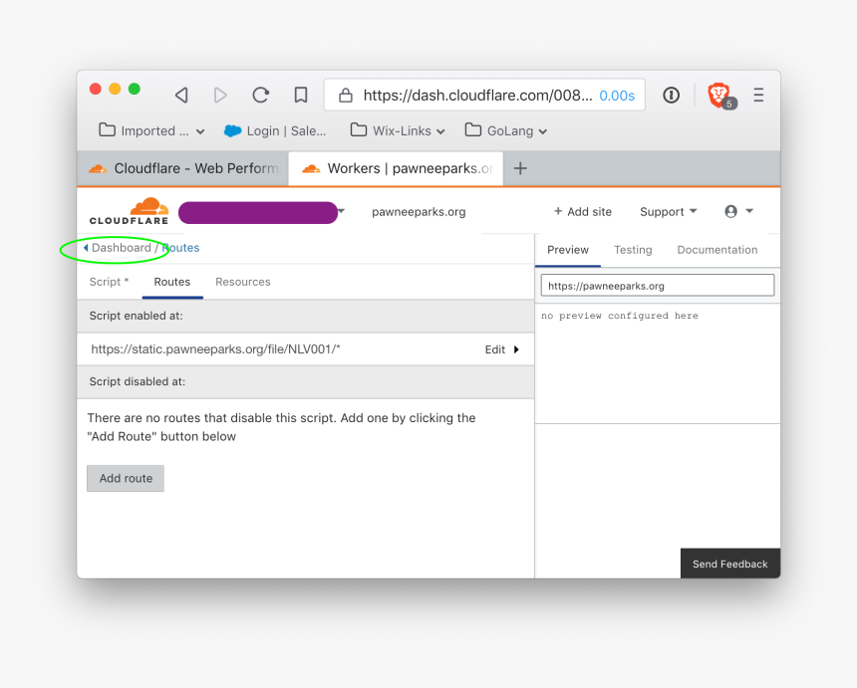Click the 'Script disabled at:' heading
Viewport: 857px width, 688px height.
pyautogui.click(x=138, y=381)
